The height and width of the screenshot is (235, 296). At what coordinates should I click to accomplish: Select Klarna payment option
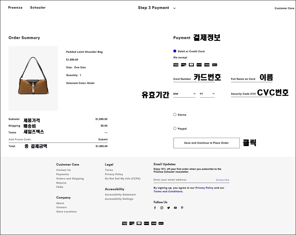pos(175,115)
